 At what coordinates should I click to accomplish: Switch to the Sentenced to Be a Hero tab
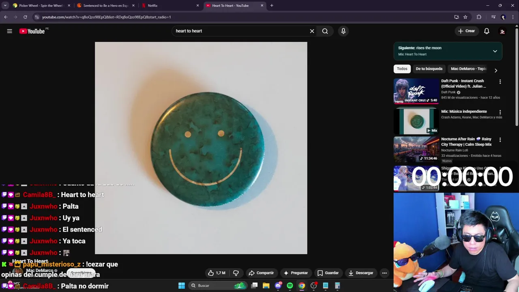click(x=105, y=6)
